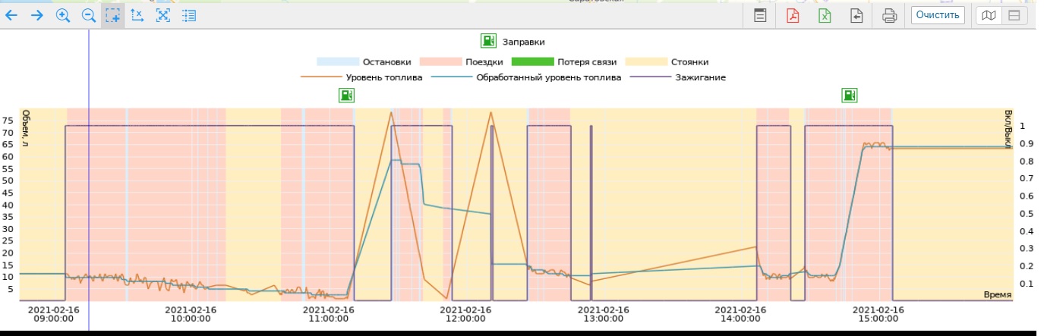Click the import file icon
Screen dimensions: 1044x336
(856, 15)
